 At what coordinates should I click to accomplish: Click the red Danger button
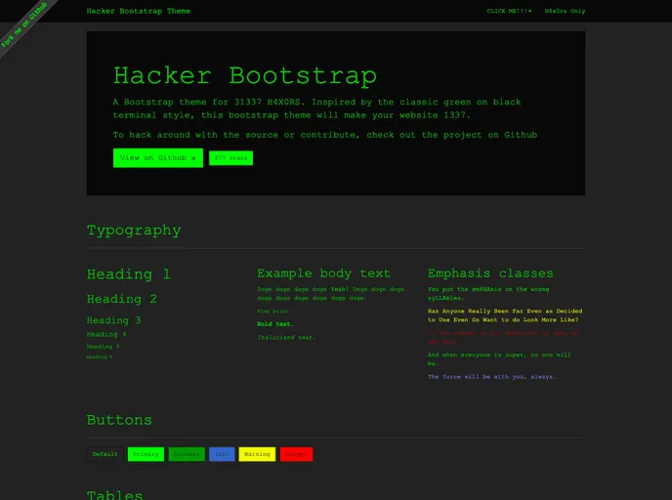(296, 454)
